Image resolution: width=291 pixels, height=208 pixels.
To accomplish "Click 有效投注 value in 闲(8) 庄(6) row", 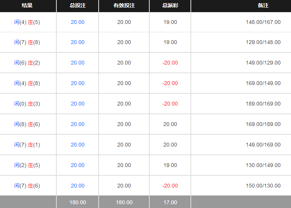I will tap(124, 124).
